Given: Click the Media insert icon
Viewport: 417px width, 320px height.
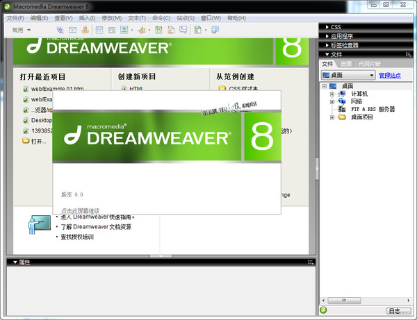Looking at the screenshot, I should pyautogui.click(x=142, y=30).
